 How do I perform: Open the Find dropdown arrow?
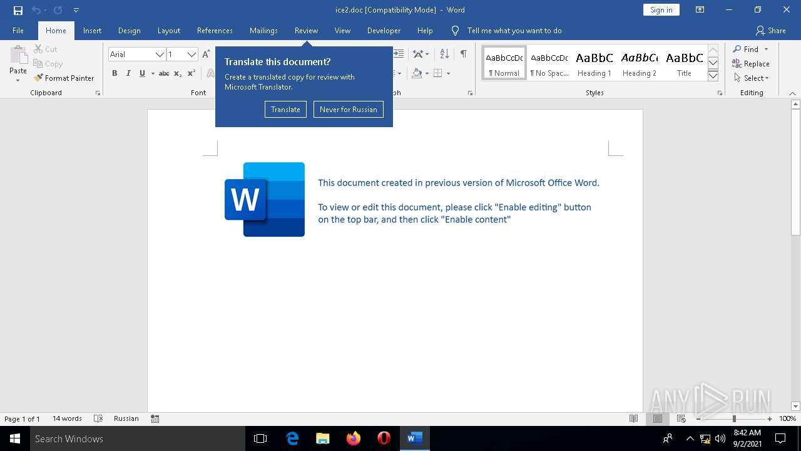[766, 49]
